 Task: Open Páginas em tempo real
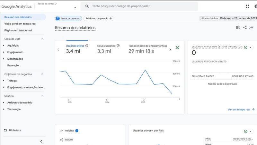click(18, 30)
